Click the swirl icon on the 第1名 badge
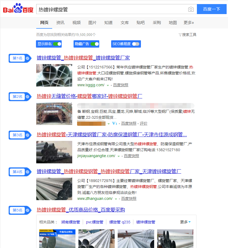 27,58
